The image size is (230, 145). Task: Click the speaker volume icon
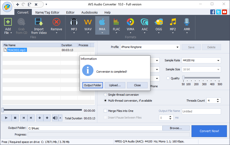pos(55,118)
